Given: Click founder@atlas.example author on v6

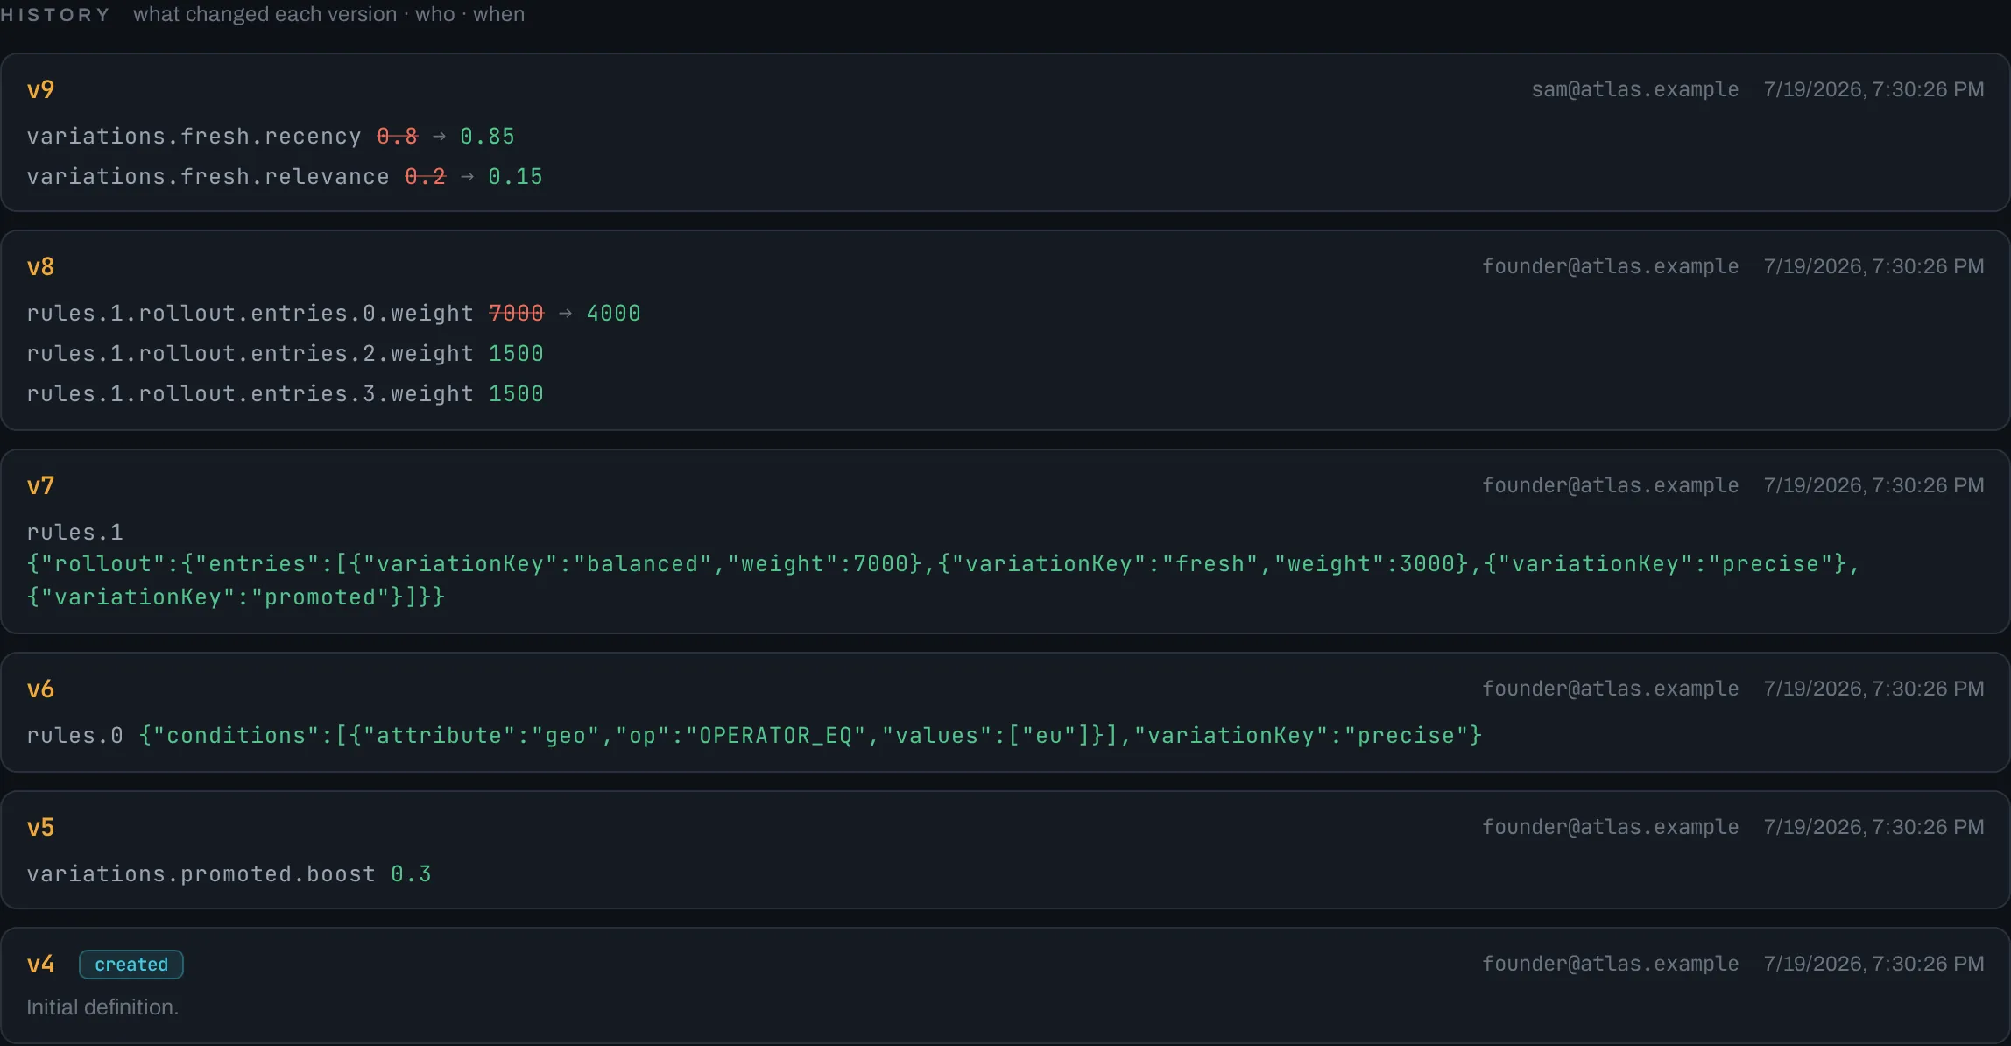Looking at the screenshot, I should click(1610, 689).
